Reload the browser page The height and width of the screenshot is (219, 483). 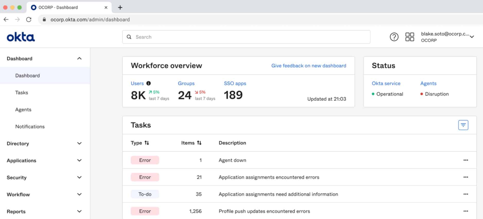click(29, 20)
